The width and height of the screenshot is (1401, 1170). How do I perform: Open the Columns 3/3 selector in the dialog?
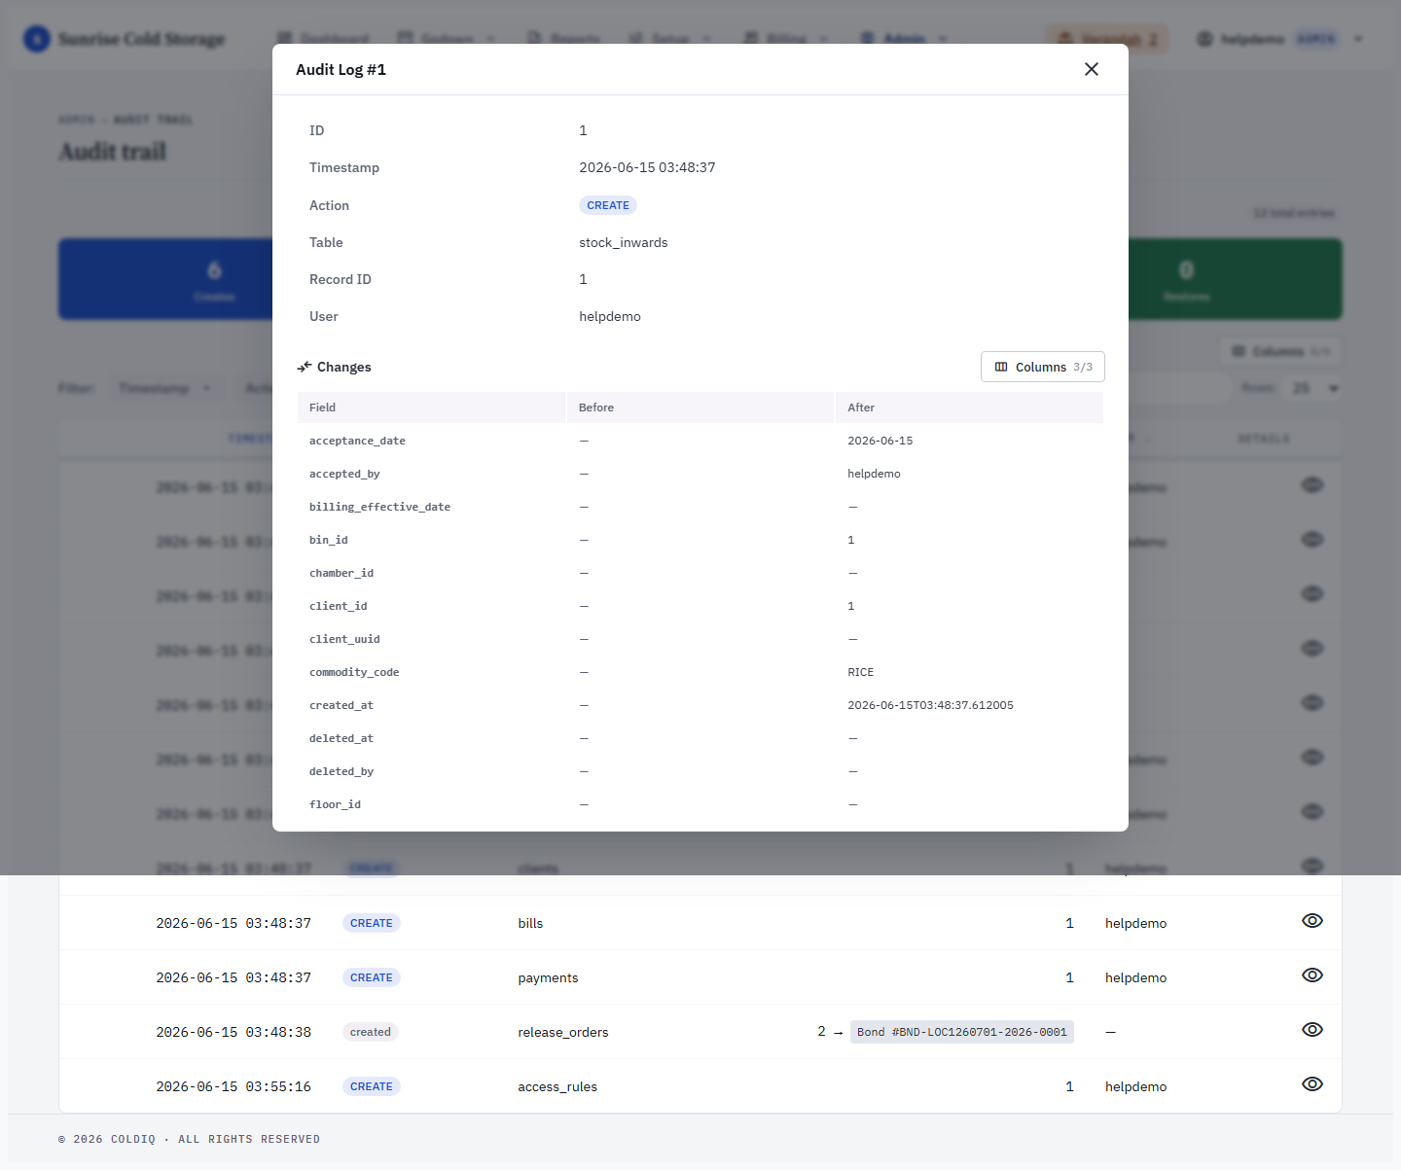1043,367
